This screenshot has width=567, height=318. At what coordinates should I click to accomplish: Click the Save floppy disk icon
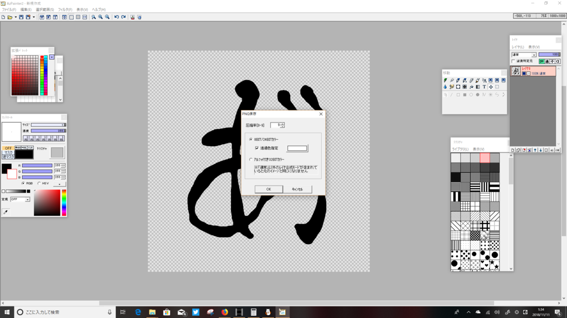22,17
